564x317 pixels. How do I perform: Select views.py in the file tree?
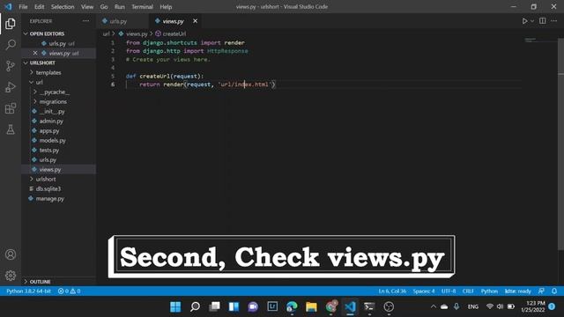tap(59, 169)
